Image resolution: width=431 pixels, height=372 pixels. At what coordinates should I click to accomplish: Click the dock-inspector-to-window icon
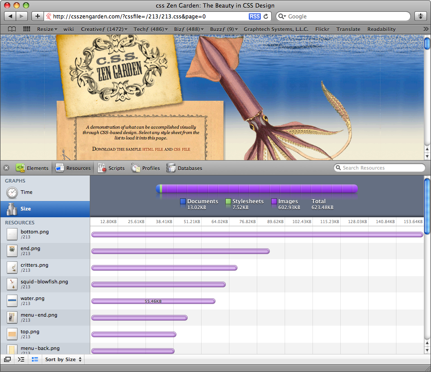coord(7,359)
